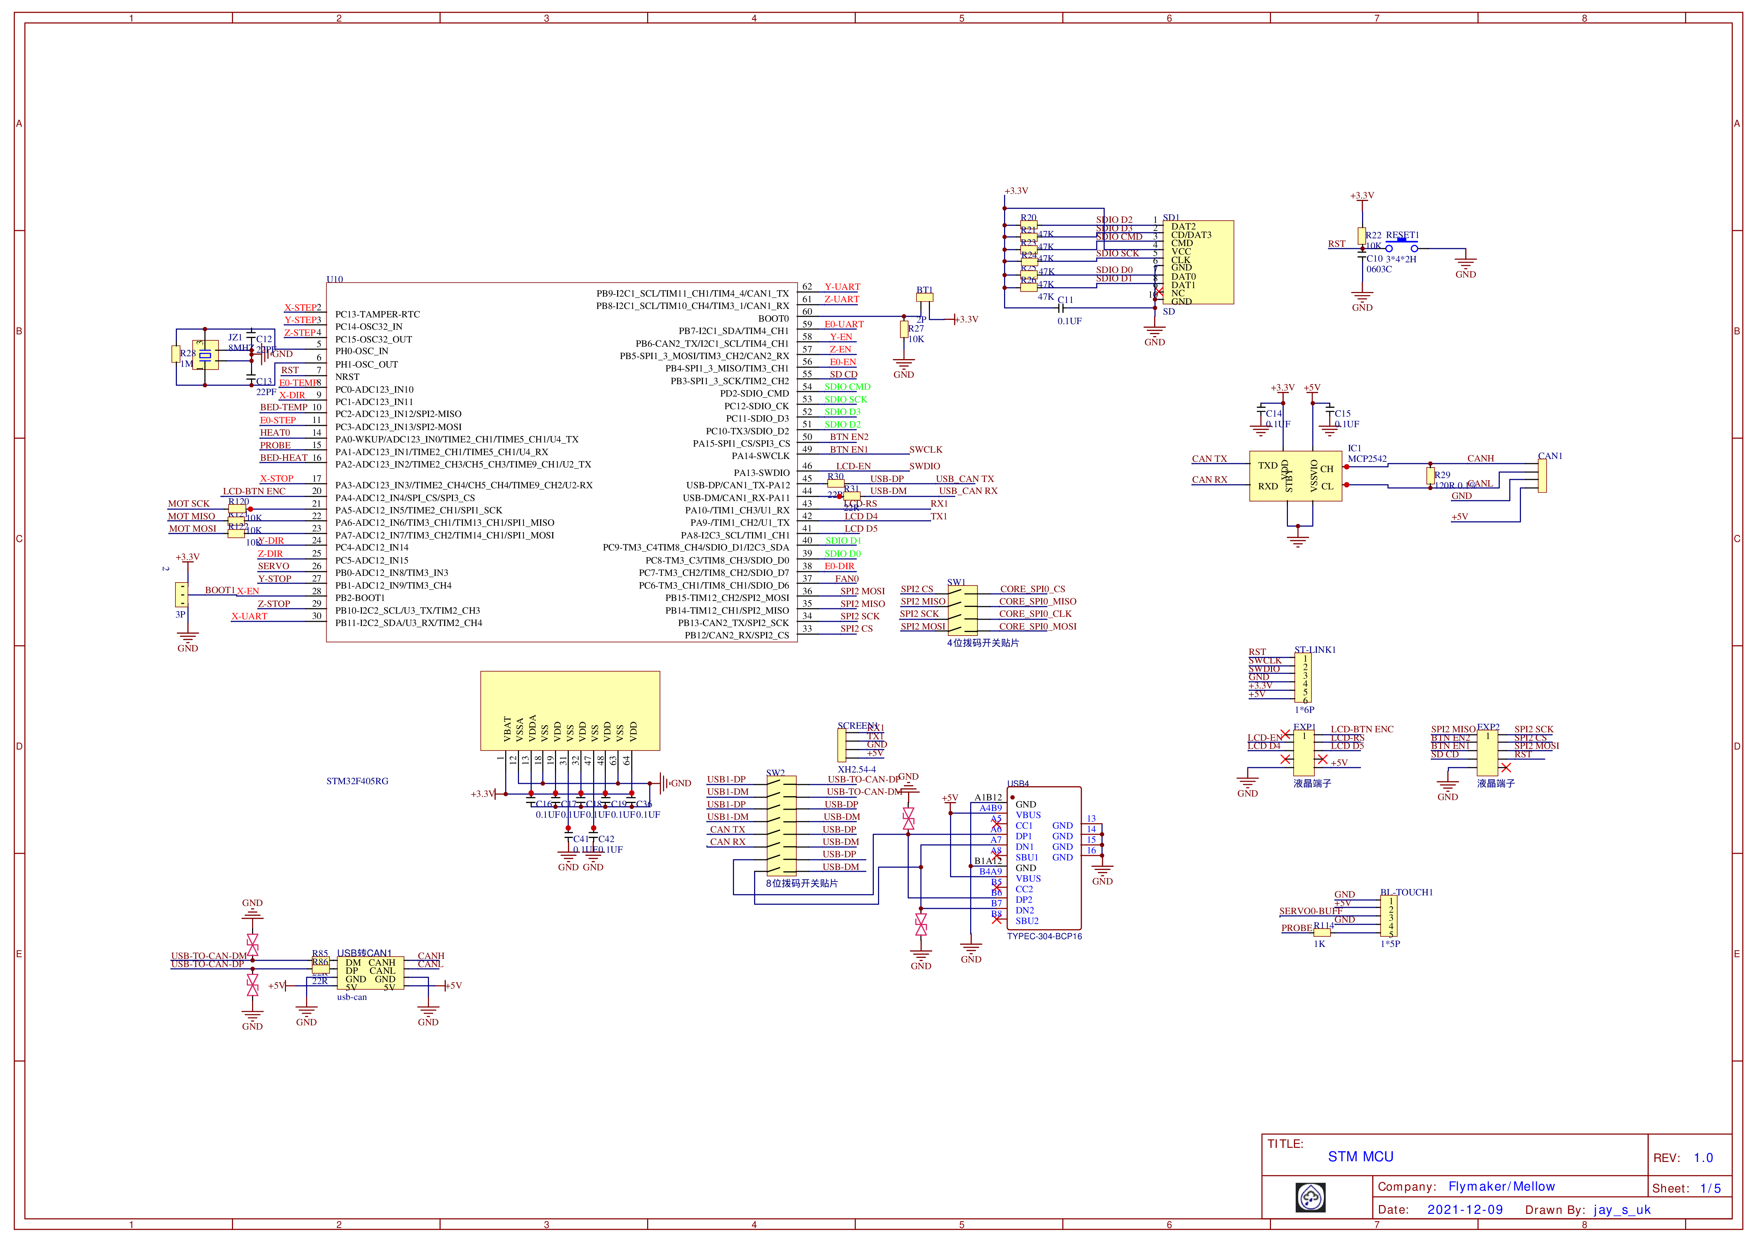Select the "0603C" footprint label

pyautogui.click(x=1379, y=269)
